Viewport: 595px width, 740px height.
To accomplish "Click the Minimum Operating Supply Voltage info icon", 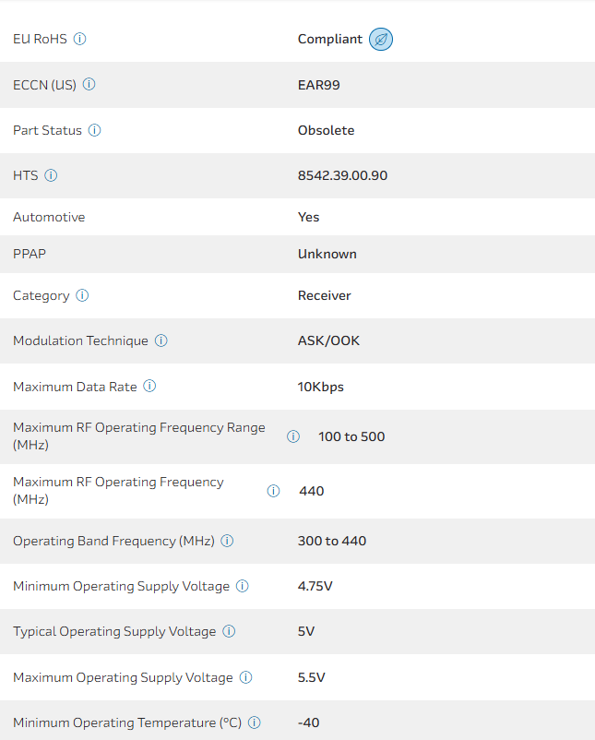I will click(x=243, y=586).
